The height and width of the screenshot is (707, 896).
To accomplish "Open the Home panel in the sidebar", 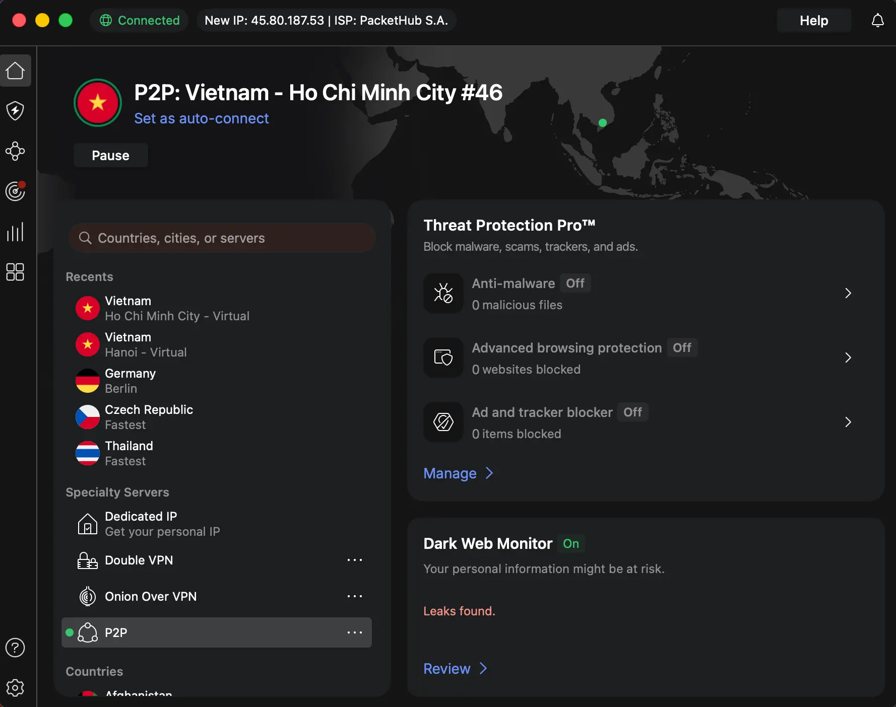I will point(16,70).
